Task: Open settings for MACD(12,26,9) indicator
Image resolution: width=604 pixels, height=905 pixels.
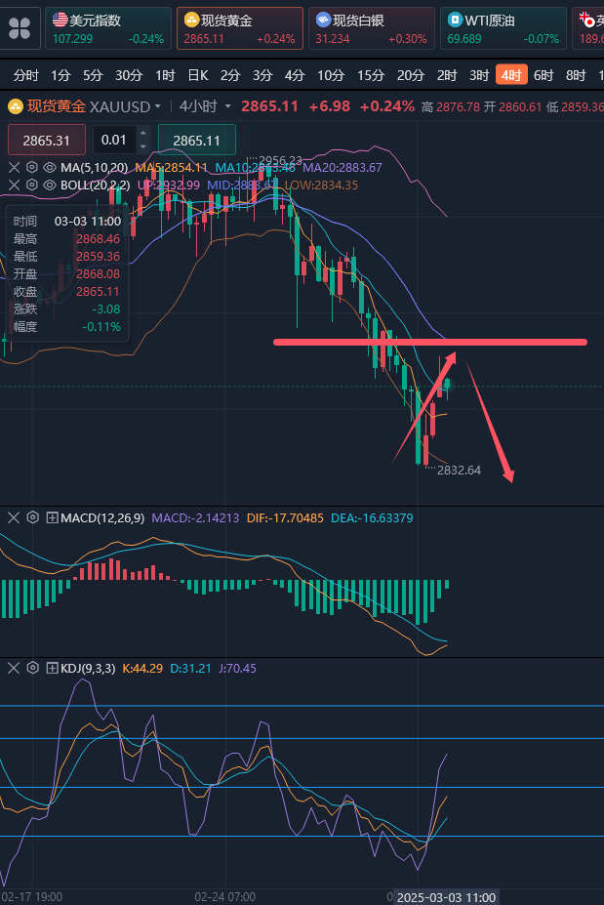Action: pos(33,517)
